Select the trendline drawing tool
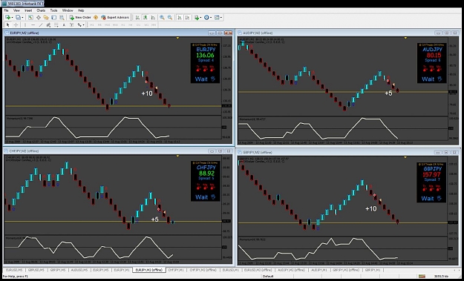 click(41, 25)
